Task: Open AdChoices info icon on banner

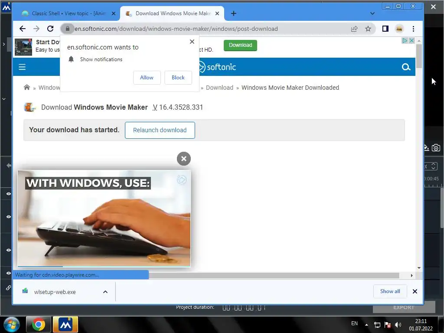Action: click(x=405, y=41)
